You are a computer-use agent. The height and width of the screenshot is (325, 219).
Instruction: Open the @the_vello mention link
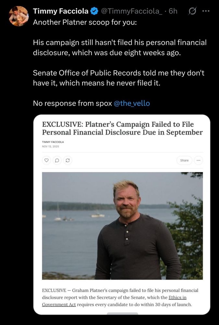[x=132, y=103]
